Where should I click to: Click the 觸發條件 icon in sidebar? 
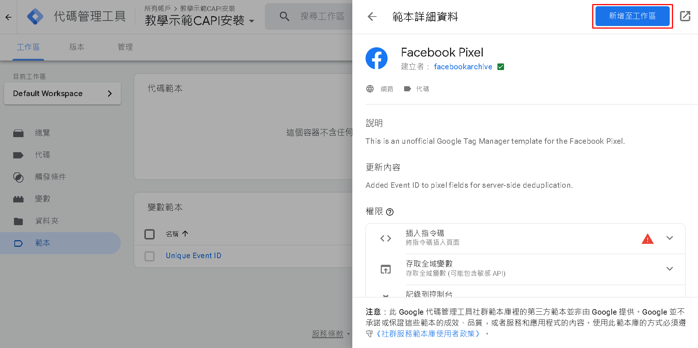coord(18,177)
